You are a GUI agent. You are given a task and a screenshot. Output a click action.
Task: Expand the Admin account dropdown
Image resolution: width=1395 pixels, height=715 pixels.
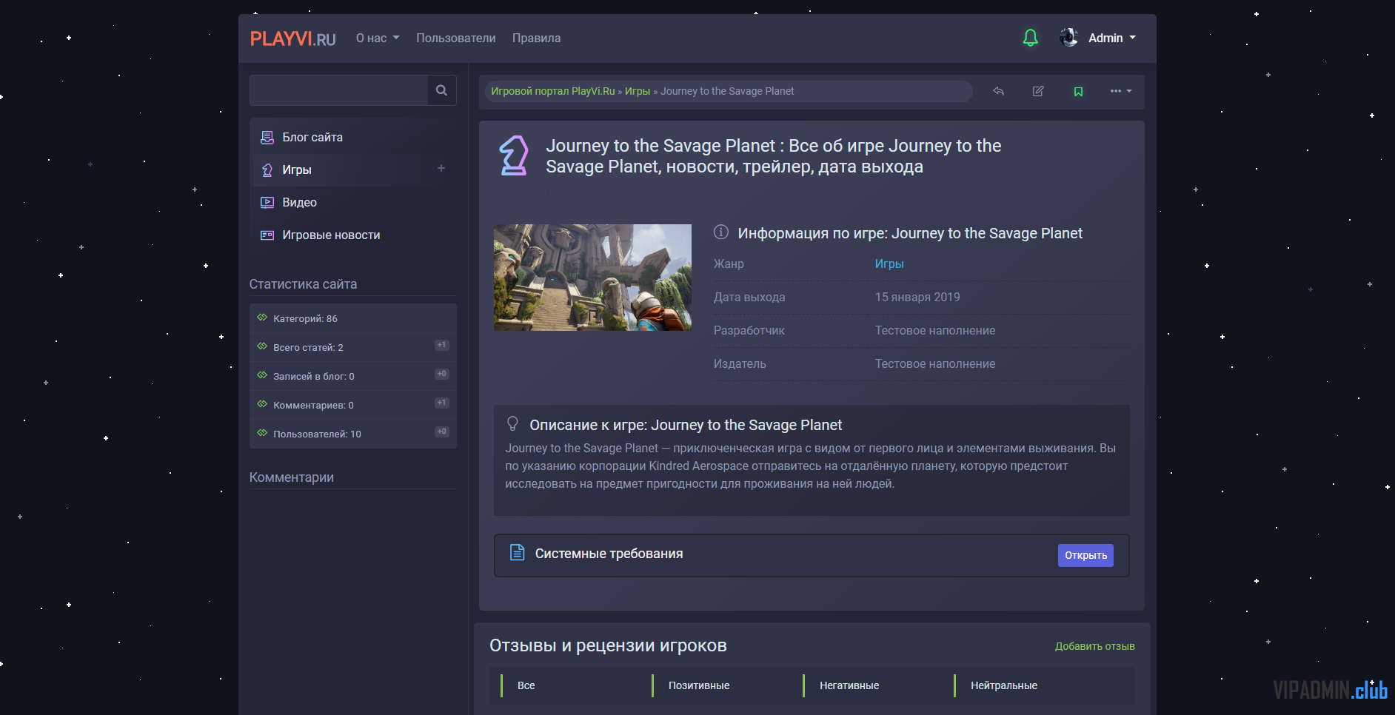click(x=1111, y=38)
